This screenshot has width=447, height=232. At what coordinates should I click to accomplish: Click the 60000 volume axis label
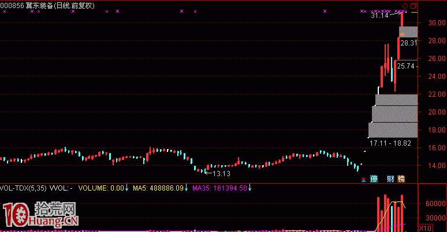435,203
